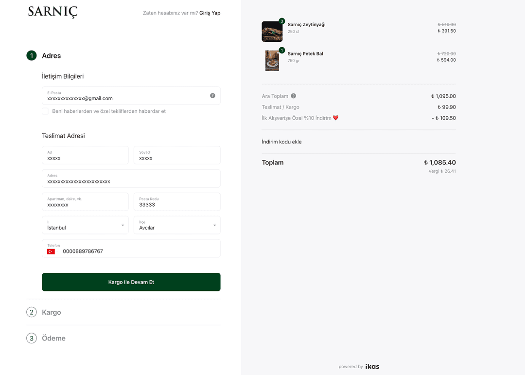Screen dimensions: 525x375
Task: Click the Posta Kodu field
Action: point(177,202)
